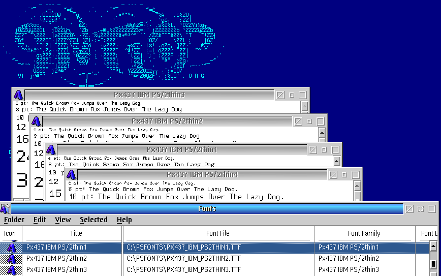Open the Help menu

coord(124,220)
